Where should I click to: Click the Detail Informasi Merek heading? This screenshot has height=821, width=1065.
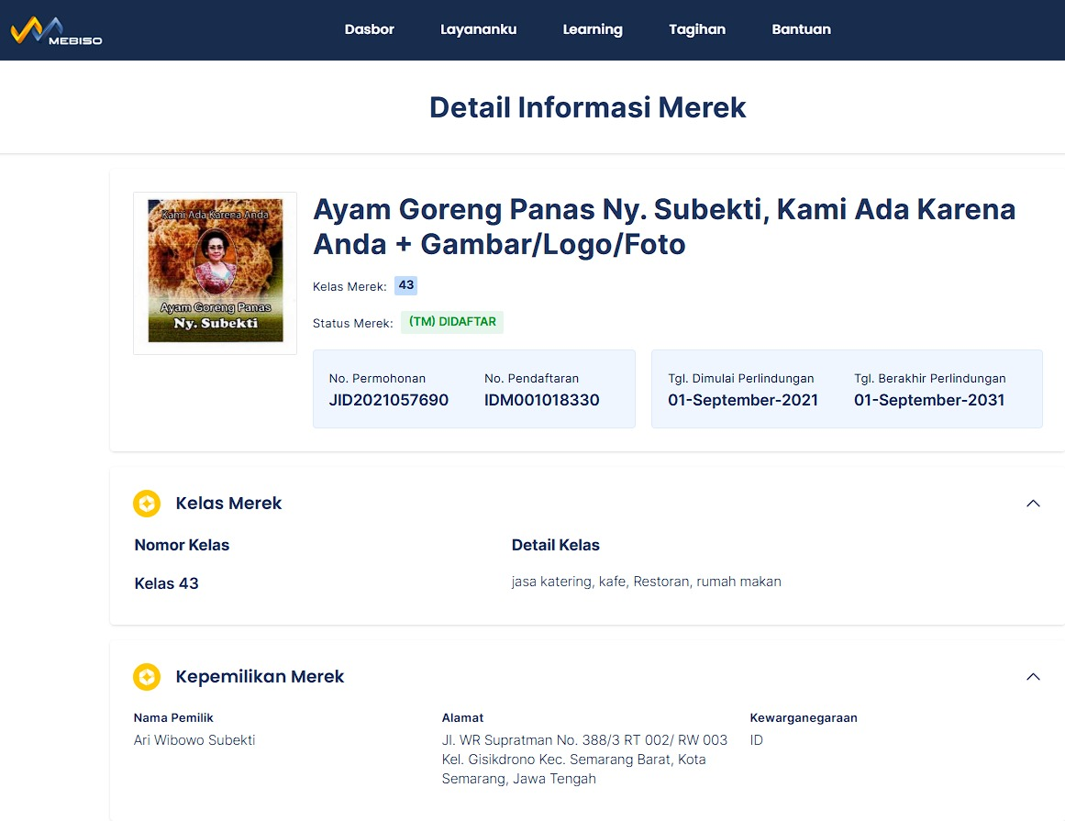point(587,107)
